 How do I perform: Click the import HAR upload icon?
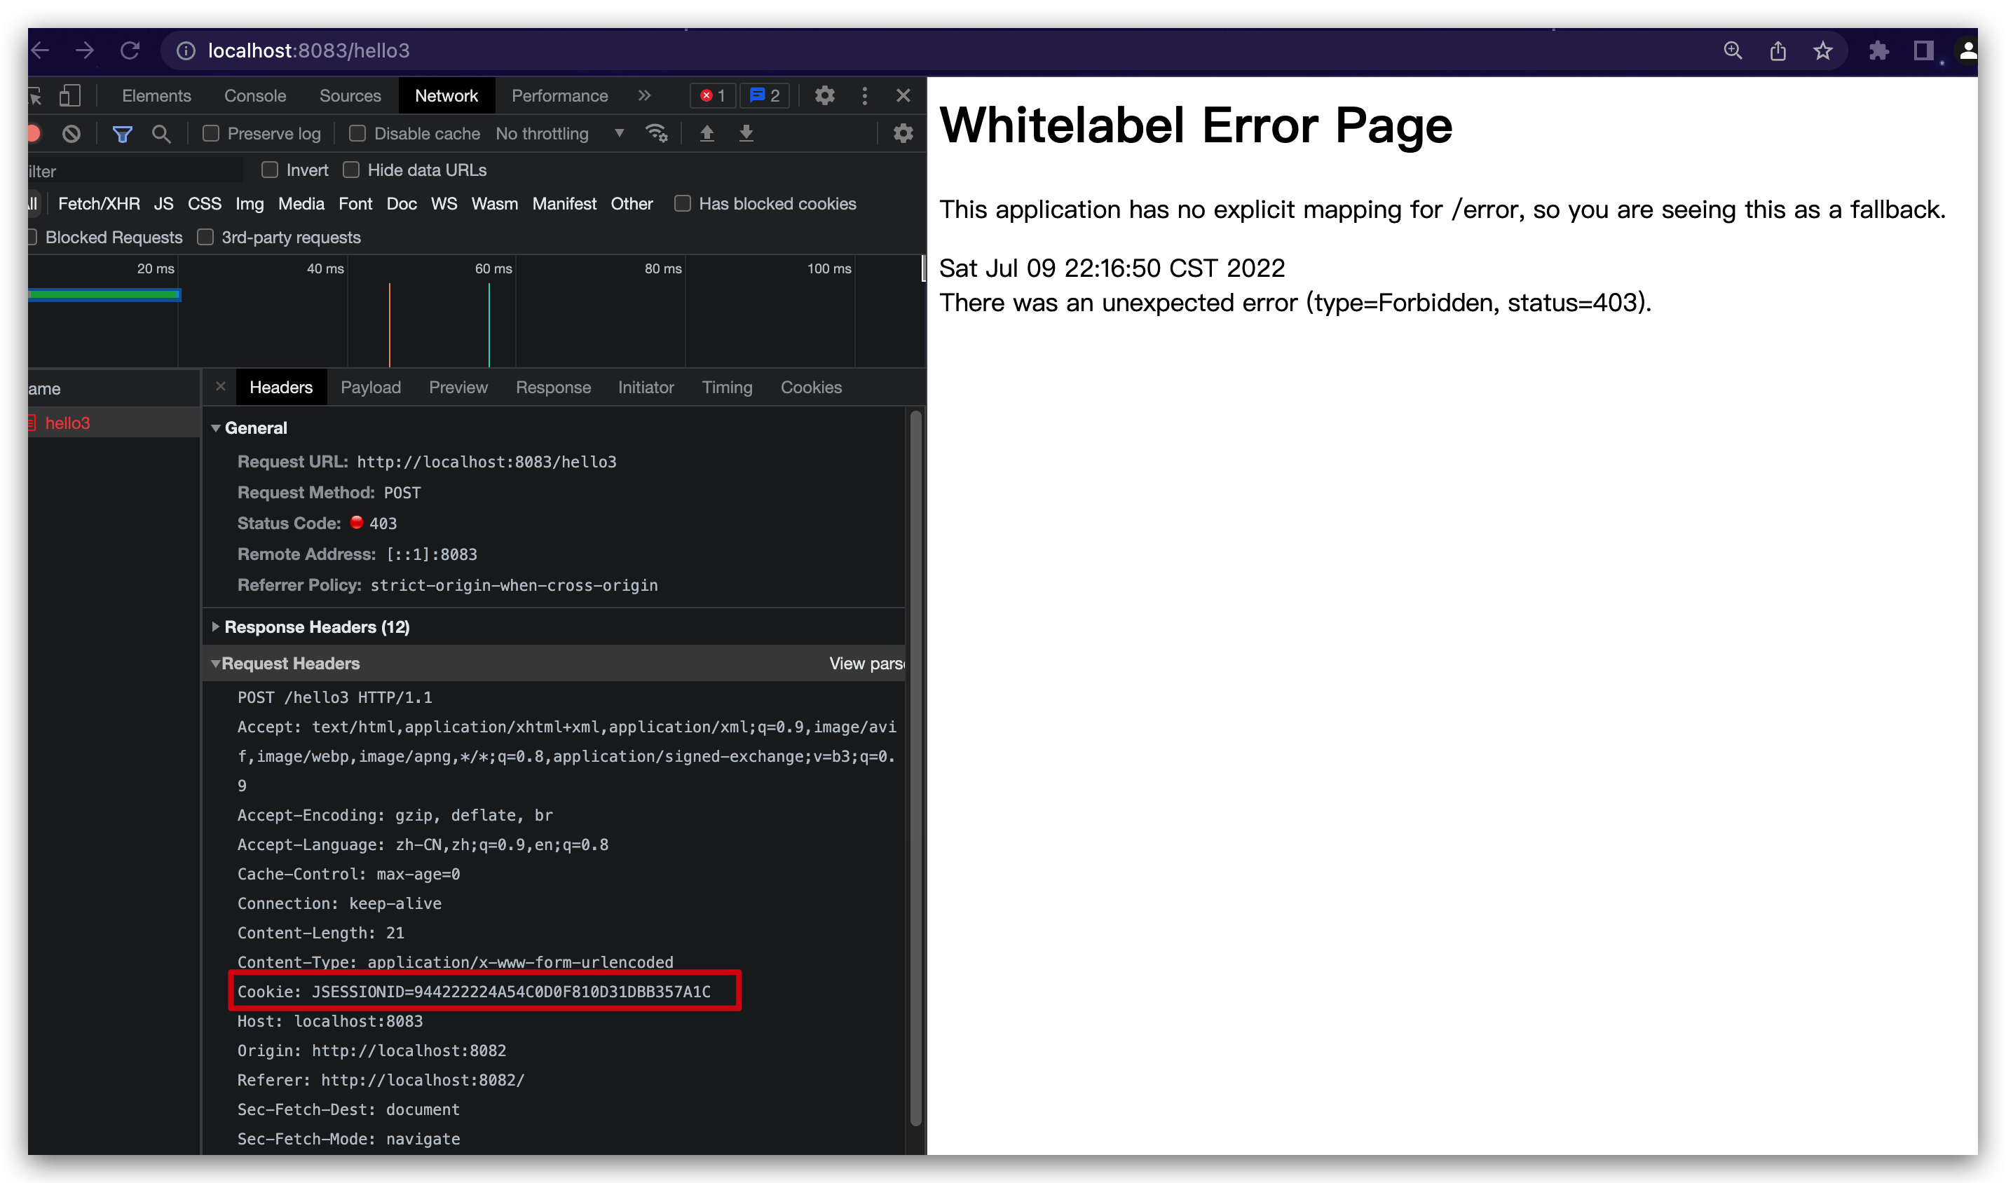707,133
